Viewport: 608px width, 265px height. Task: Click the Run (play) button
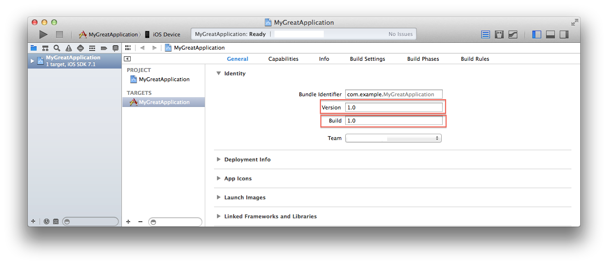pos(43,35)
